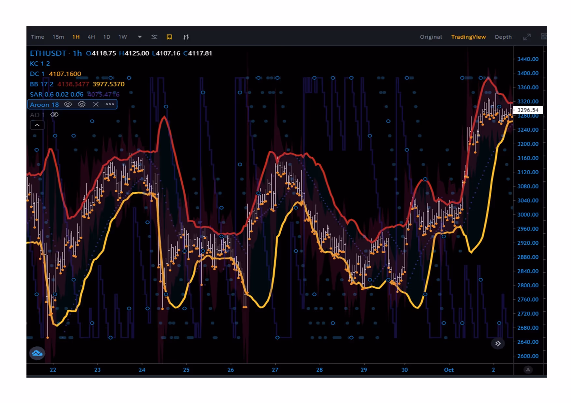Open the multi-chart grid layout selector
This screenshot has width=571, height=403.
543,36
